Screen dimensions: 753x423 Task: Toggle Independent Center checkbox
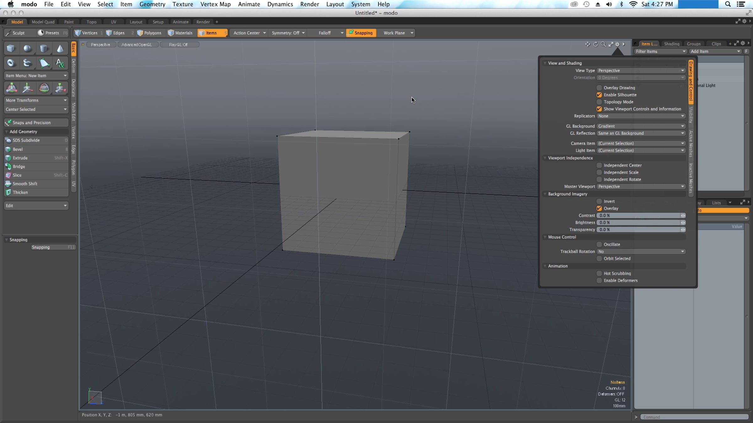pyautogui.click(x=599, y=165)
